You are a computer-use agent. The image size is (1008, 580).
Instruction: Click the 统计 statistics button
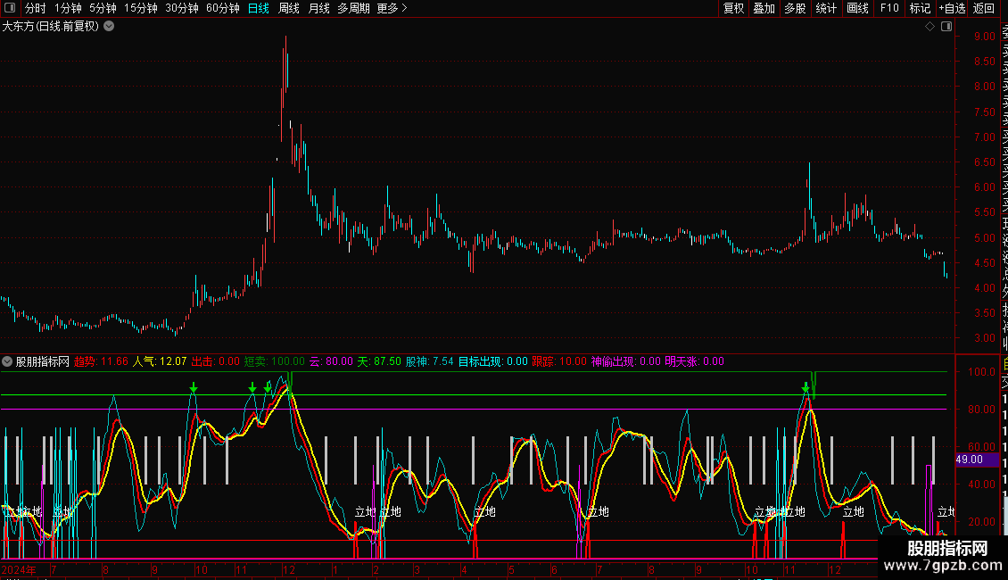pyautogui.click(x=826, y=8)
